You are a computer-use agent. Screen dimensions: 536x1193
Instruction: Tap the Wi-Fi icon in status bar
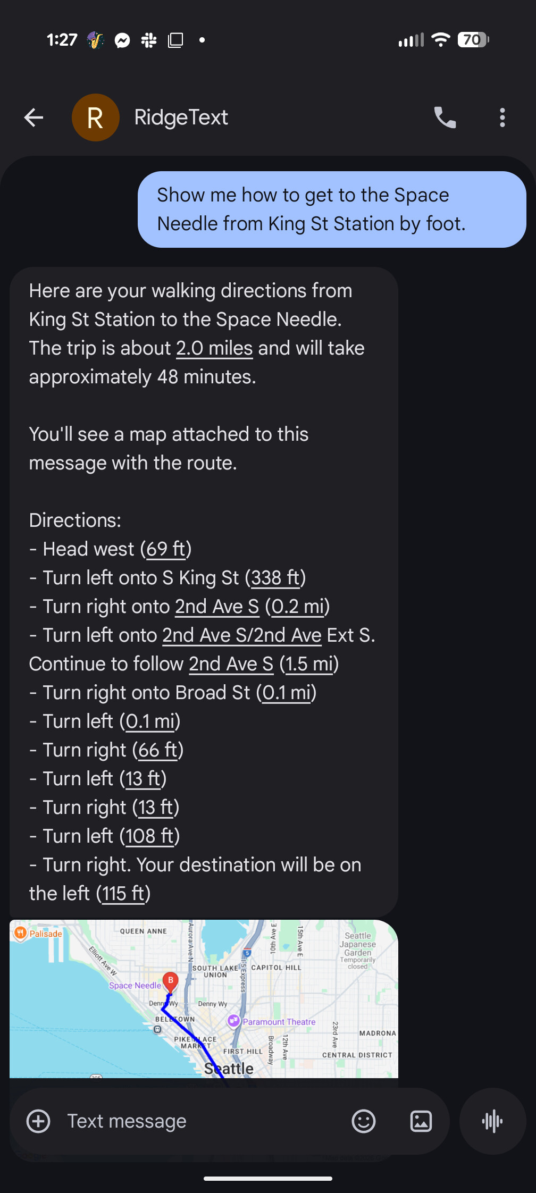click(x=440, y=40)
